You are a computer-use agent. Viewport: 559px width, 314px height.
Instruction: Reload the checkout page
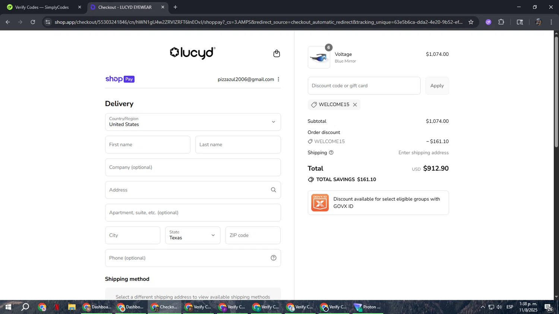point(33,22)
